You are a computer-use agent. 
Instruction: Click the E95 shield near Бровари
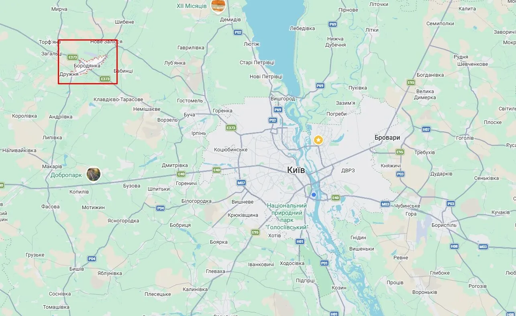[x=400, y=152]
